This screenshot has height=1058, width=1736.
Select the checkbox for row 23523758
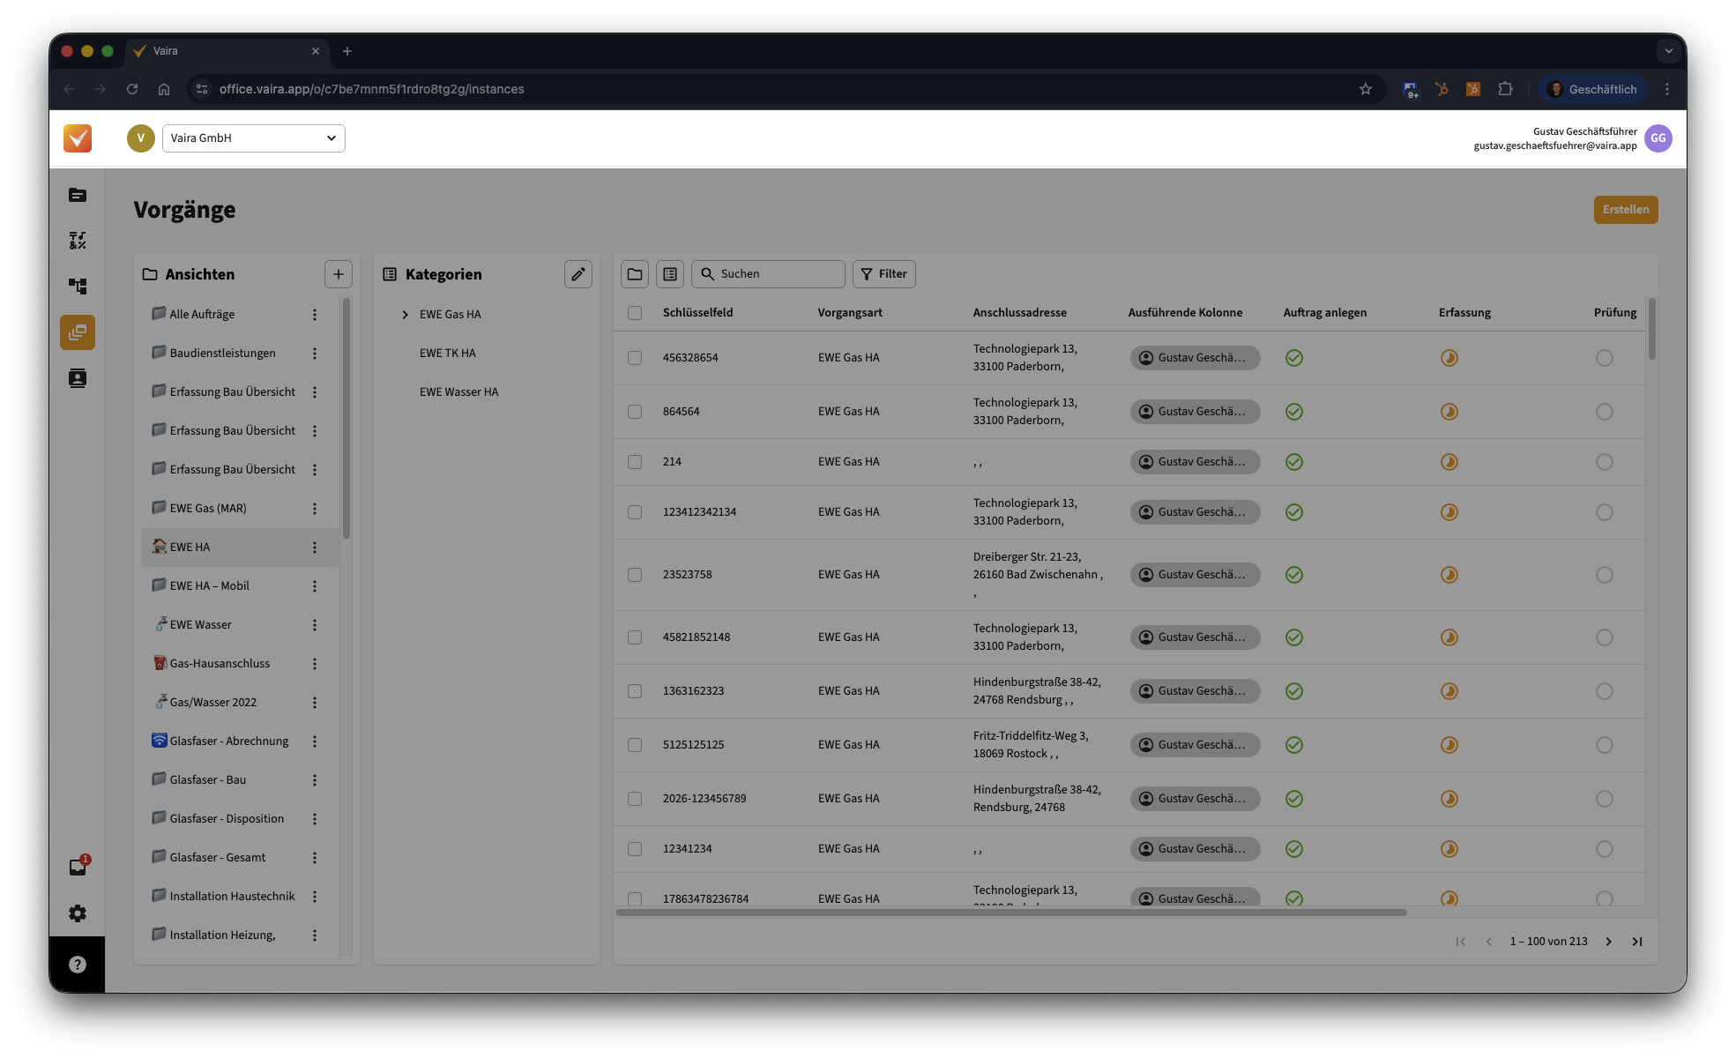click(x=635, y=575)
